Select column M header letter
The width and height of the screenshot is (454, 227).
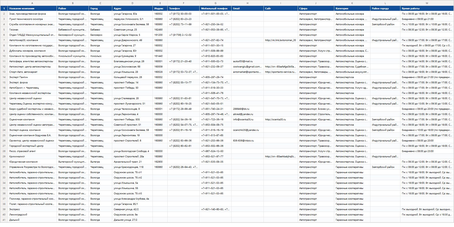click(x=427, y=3)
